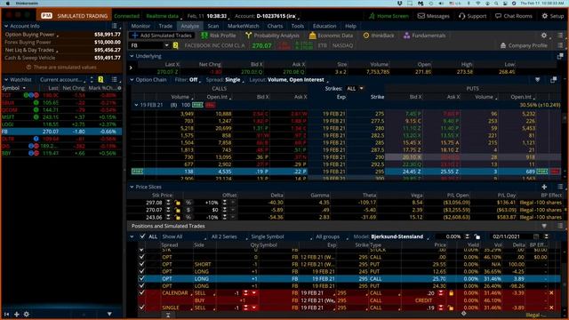Uncheck the SHORT 295 PUT position
Screen dimensions: 569x320
(x=141, y=264)
